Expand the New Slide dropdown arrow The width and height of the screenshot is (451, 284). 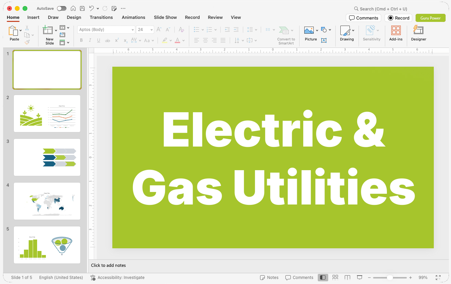[x=56, y=30]
